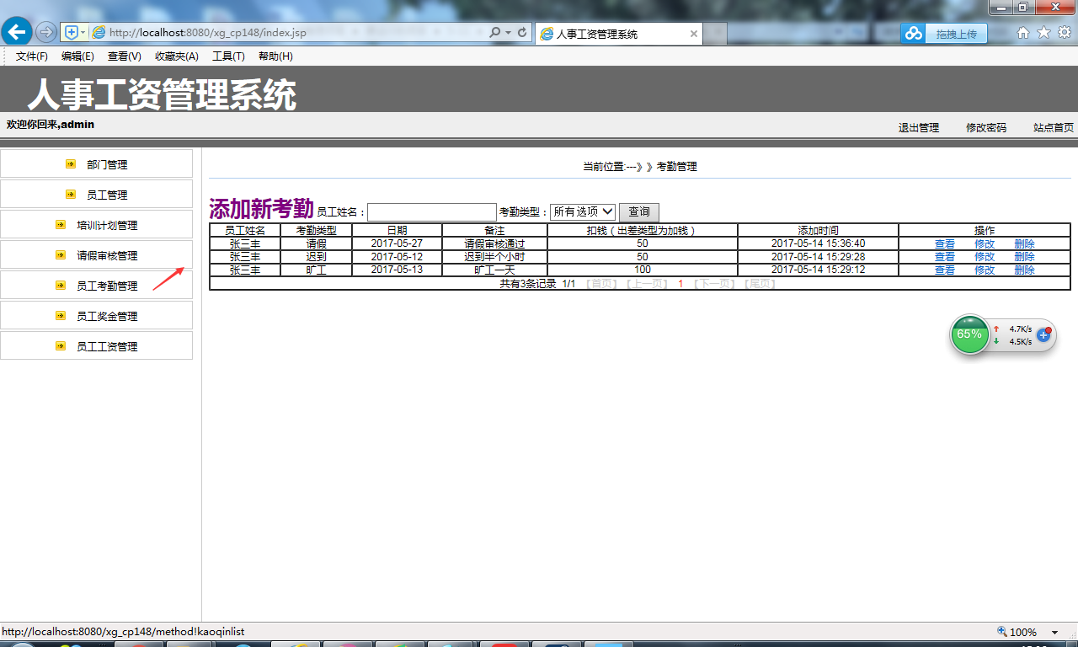The width and height of the screenshot is (1078, 647).
Task: Open the 工具(T) menu
Action: point(228,56)
